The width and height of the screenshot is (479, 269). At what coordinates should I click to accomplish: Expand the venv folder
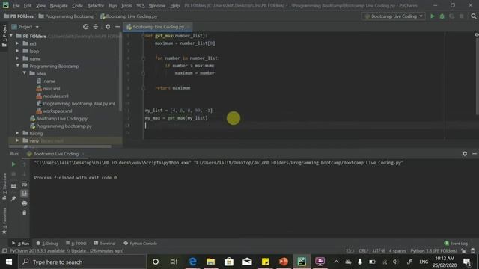(17, 140)
